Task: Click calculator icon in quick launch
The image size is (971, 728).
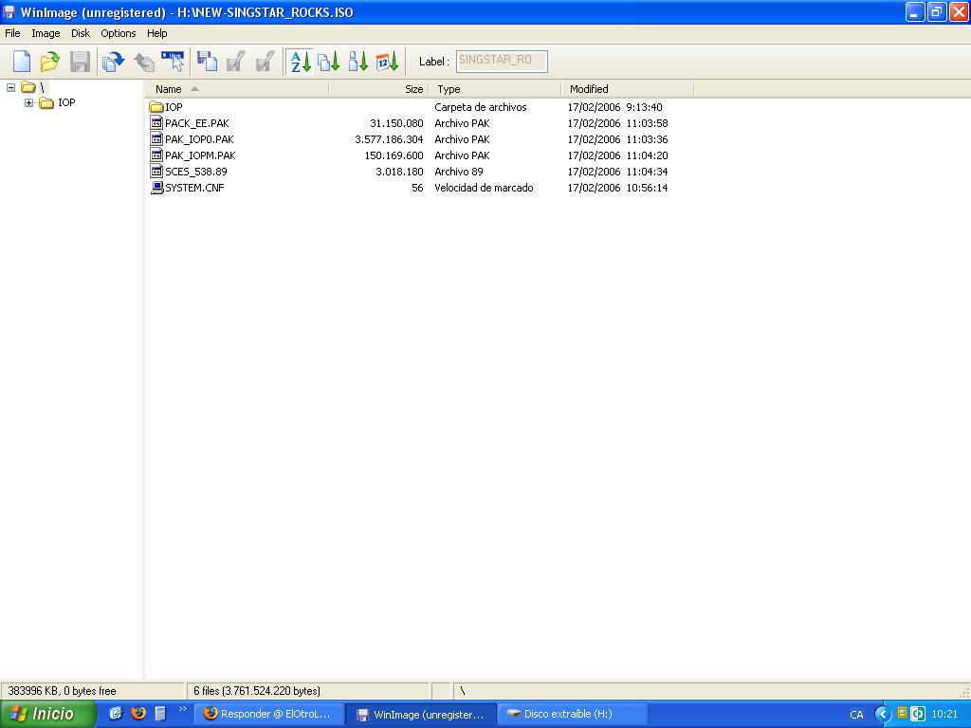Action: click(160, 714)
